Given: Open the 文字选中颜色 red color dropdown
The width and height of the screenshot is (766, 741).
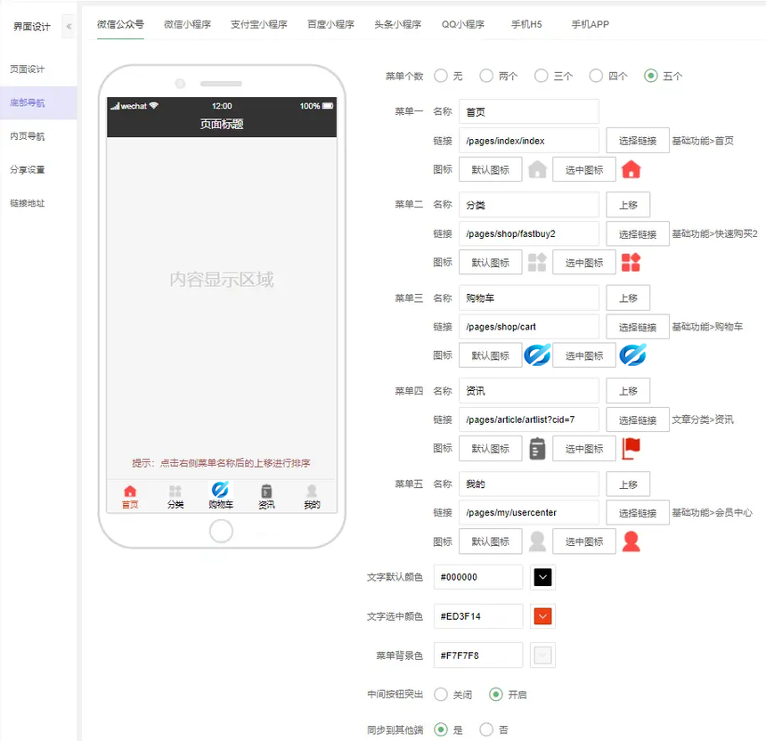Looking at the screenshot, I should coord(542,616).
